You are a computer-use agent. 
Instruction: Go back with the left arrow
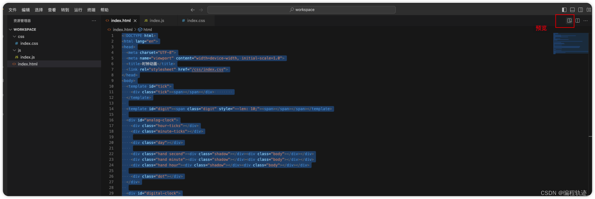click(193, 10)
